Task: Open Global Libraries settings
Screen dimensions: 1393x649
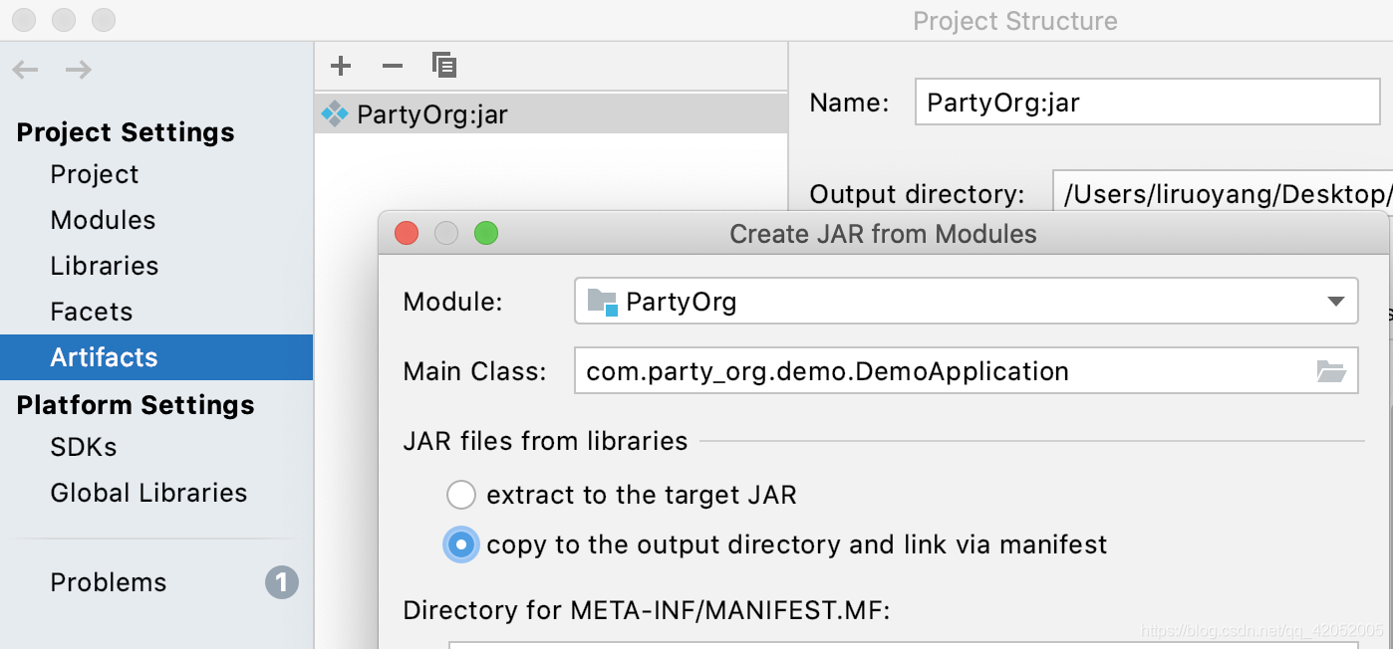Action: 148,493
